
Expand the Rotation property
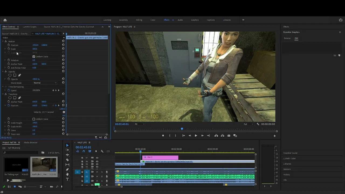[x=5, y=60]
